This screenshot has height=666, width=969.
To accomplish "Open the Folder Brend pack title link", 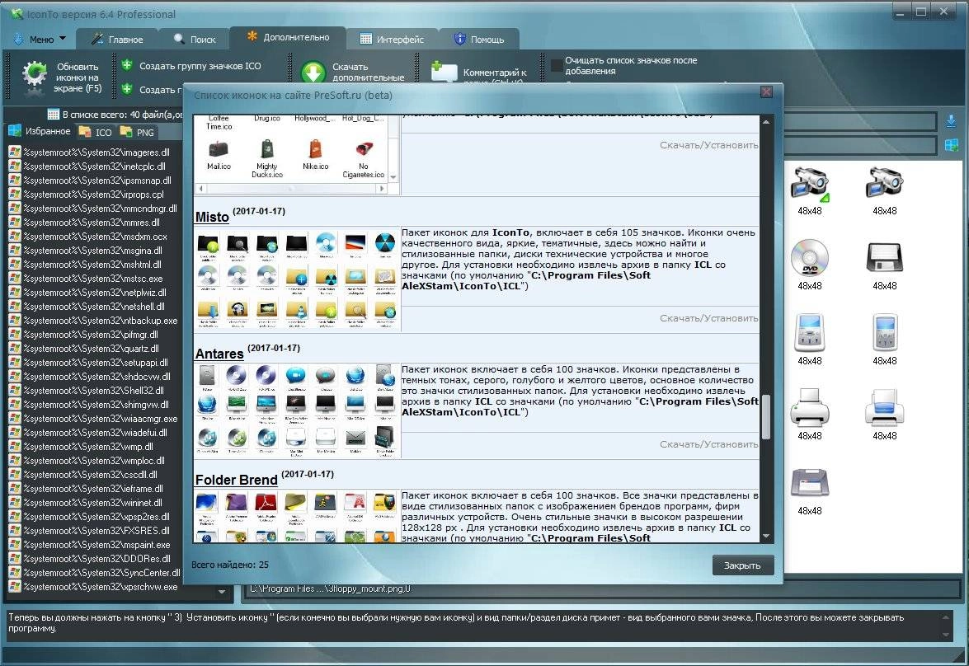I will [236, 480].
